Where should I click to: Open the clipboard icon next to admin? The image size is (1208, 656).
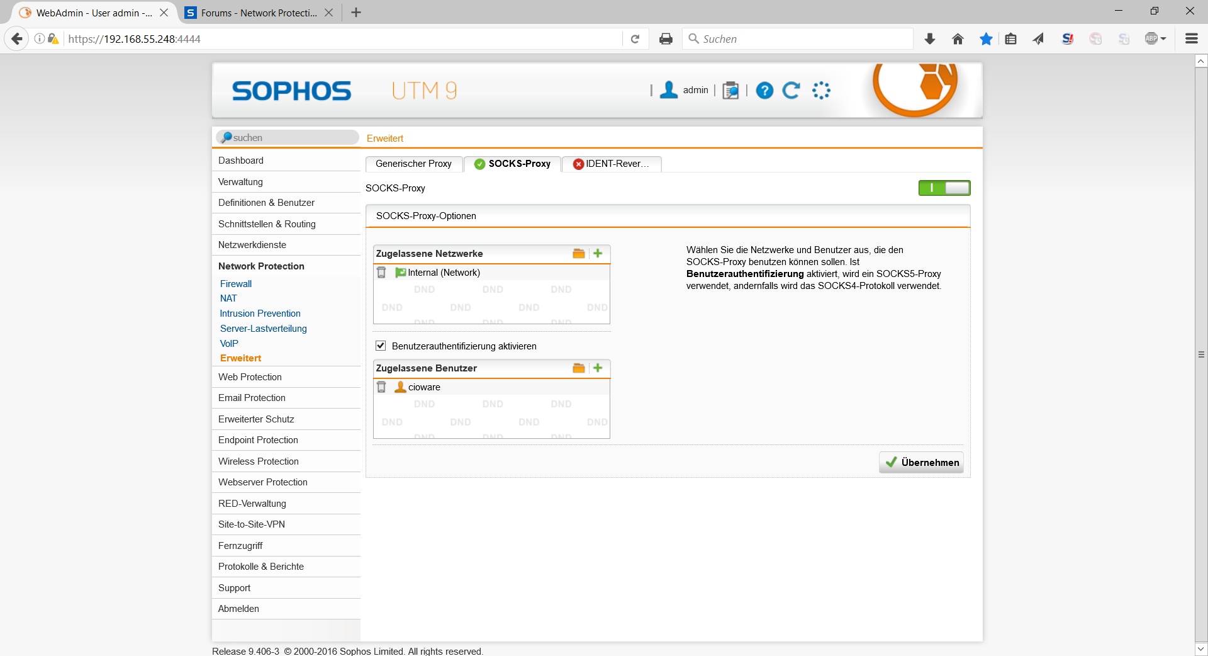(x=730, y=91)
